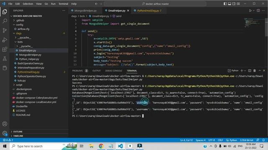
Task: Split the editor to the right
Action: (x=258, y=10)
